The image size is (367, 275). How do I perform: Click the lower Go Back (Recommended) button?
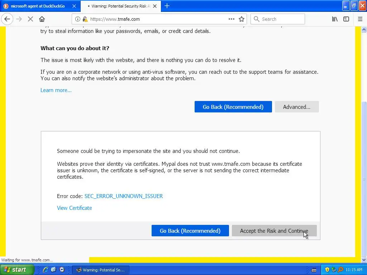[190, 231]
